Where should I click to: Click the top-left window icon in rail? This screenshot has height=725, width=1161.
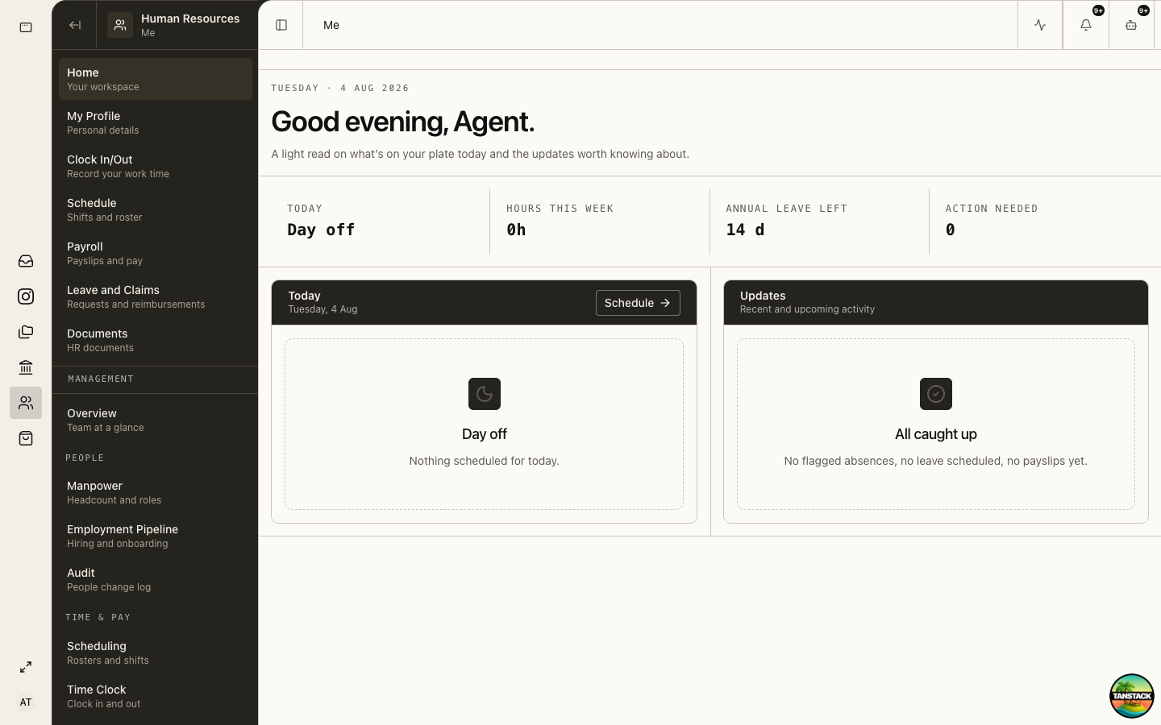click(26, 27)
